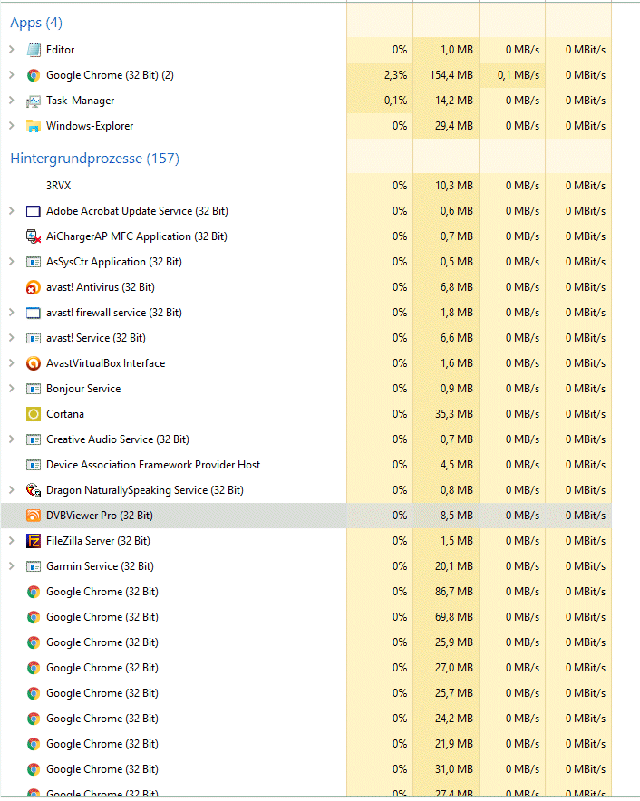Screen dimensions: 640x801
Task: Expand the Garmin Service entry
Action: [x=11, y=566]
